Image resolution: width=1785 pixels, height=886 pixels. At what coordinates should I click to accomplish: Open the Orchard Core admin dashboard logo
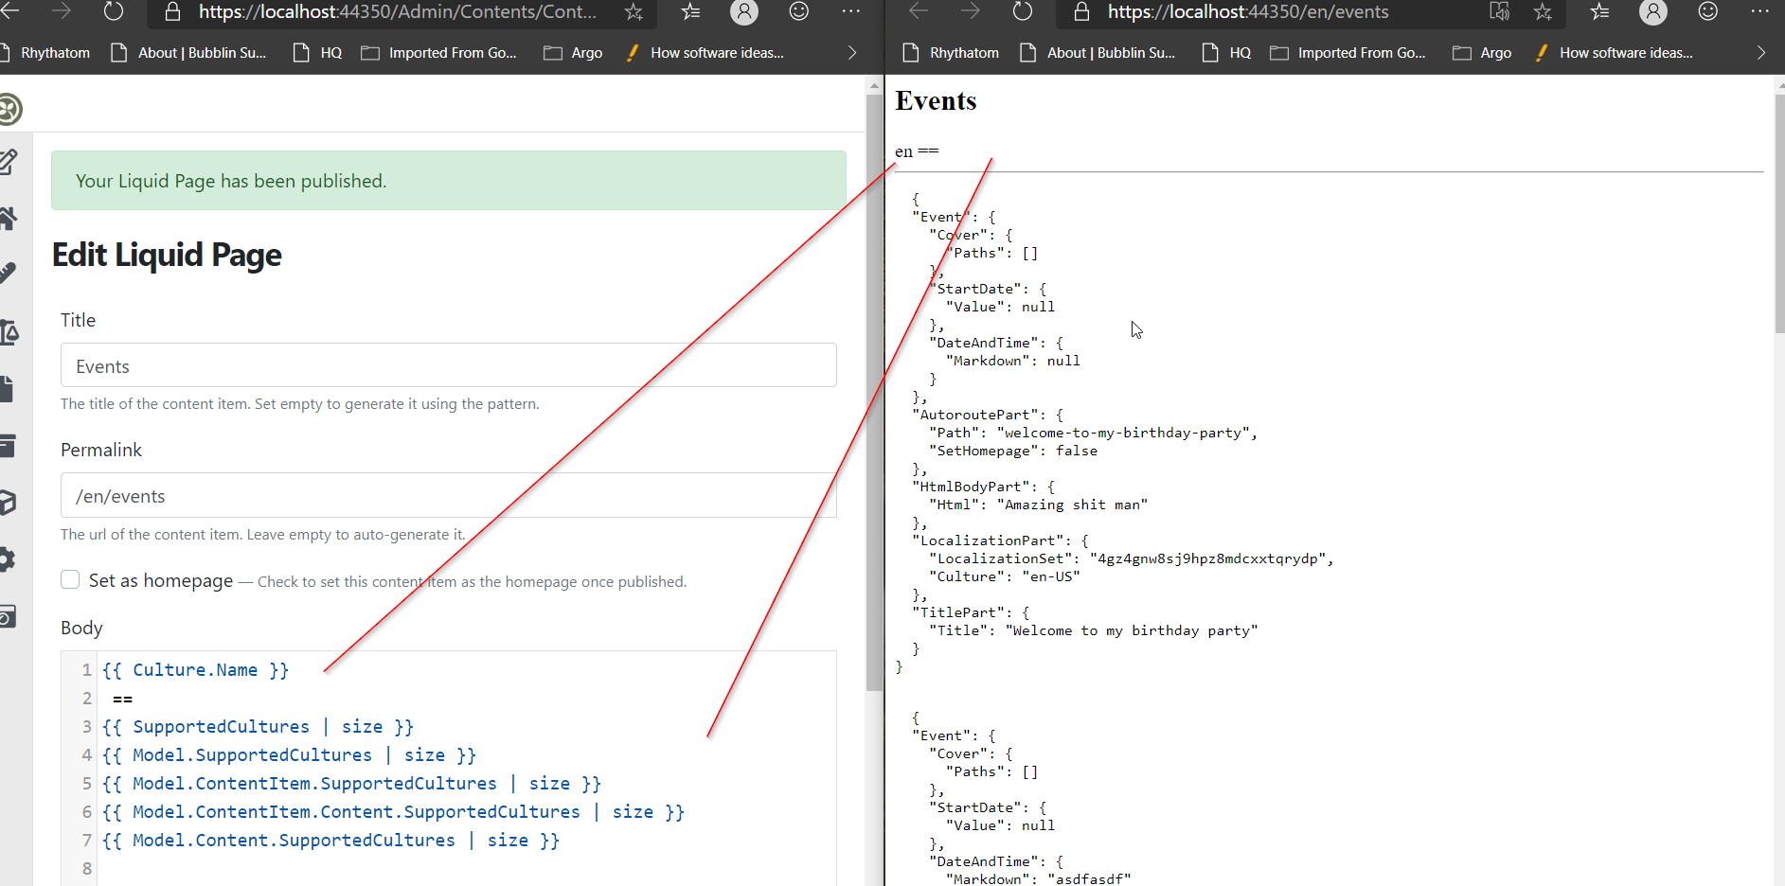9,109
